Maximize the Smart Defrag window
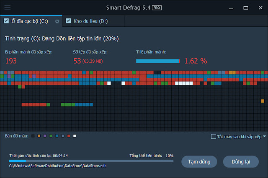Viewport: 268px width, 178px height. [x=246, y=8]
